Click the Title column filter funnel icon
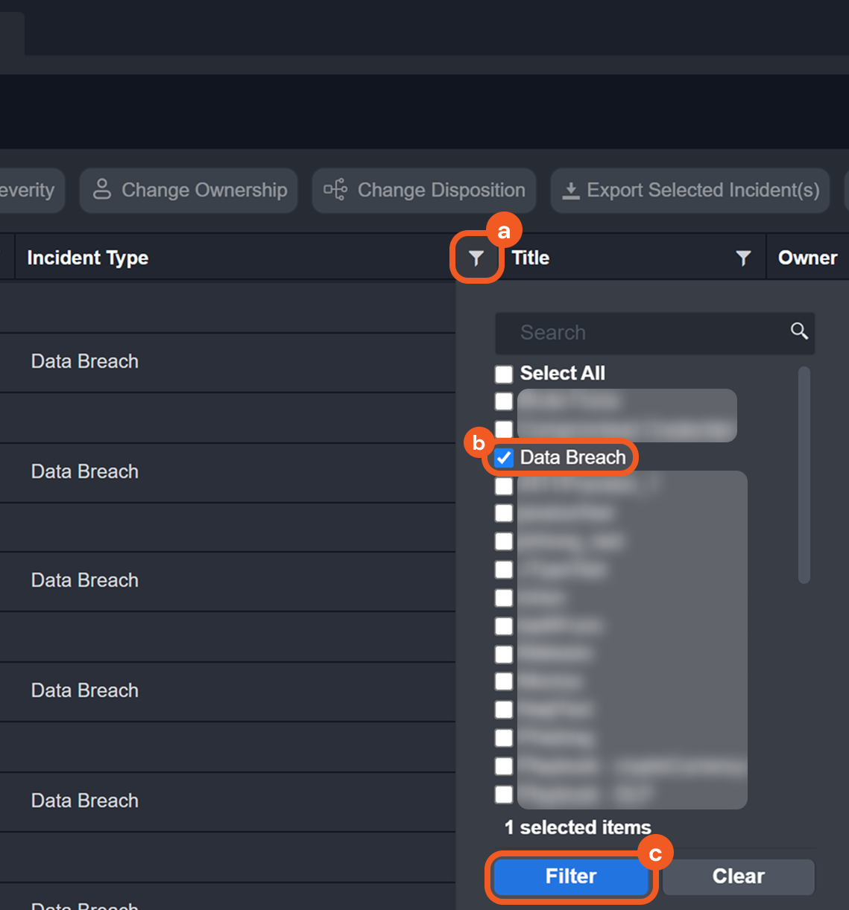Image resolution: width=849 pixels, height=910 pixels. coord(743,258)
